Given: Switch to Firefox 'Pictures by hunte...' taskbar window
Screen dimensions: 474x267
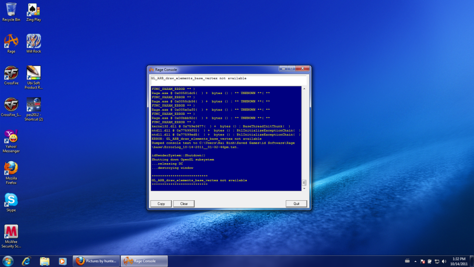Looking at the screenshot, I should pyautogui.click(x=96, y=261).
